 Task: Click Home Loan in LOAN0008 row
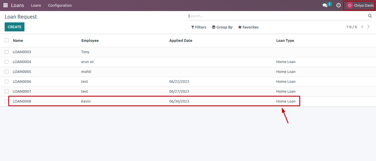click(286, 101)
